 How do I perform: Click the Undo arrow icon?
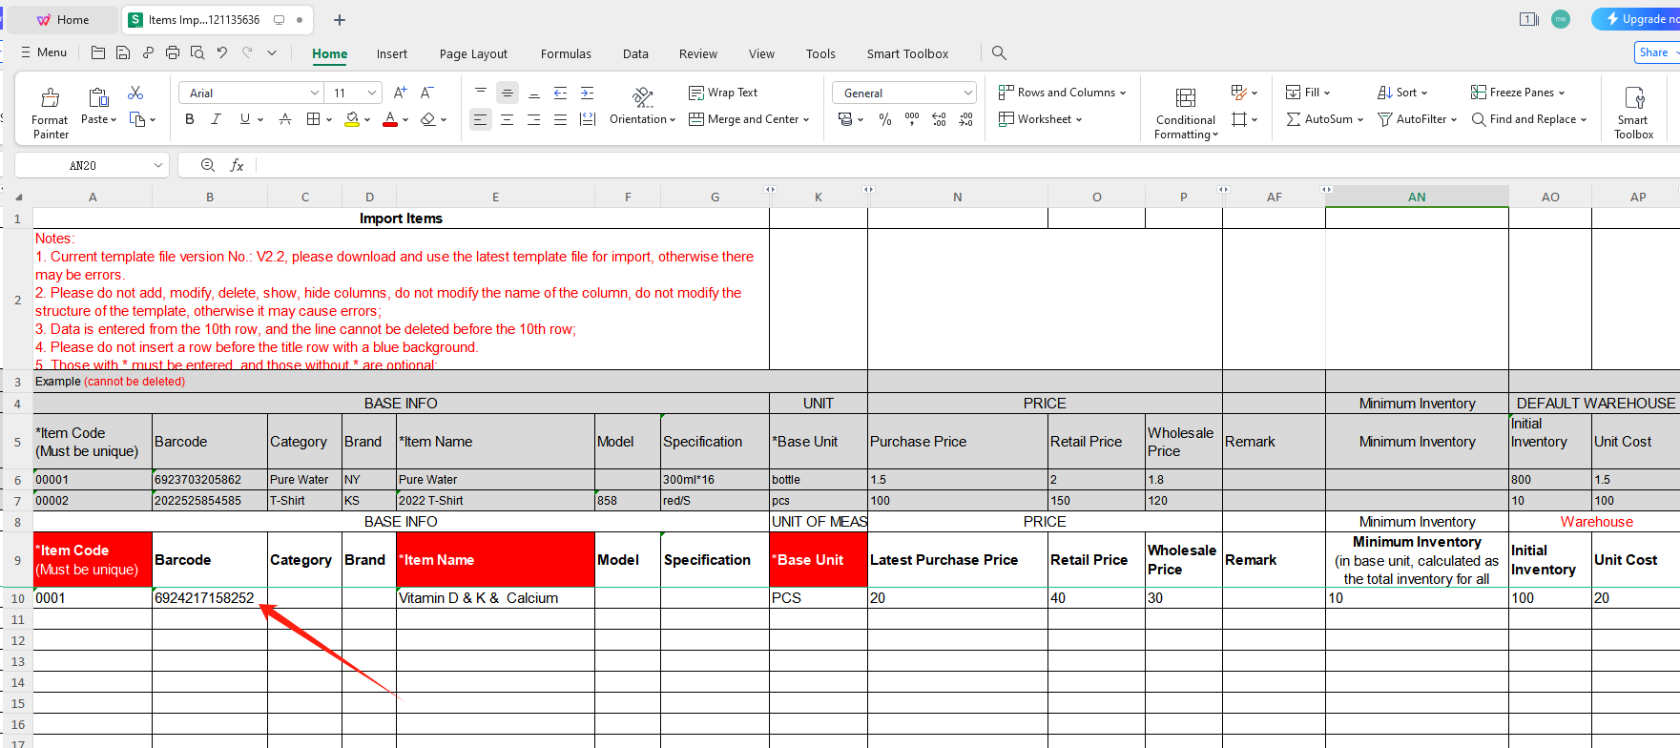click(x=222, y=53)
